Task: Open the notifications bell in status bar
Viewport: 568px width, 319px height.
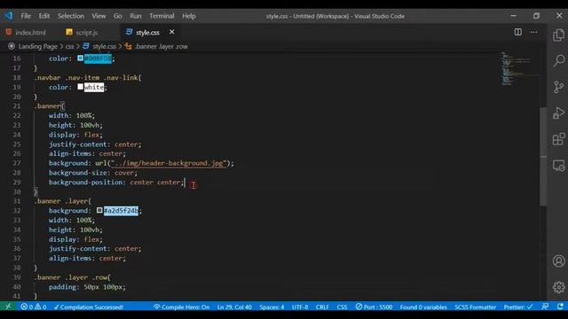Action: click(560, 307)
